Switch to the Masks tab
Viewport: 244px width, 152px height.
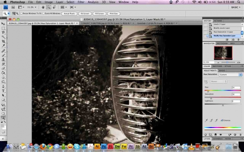(x=222, y=71)
